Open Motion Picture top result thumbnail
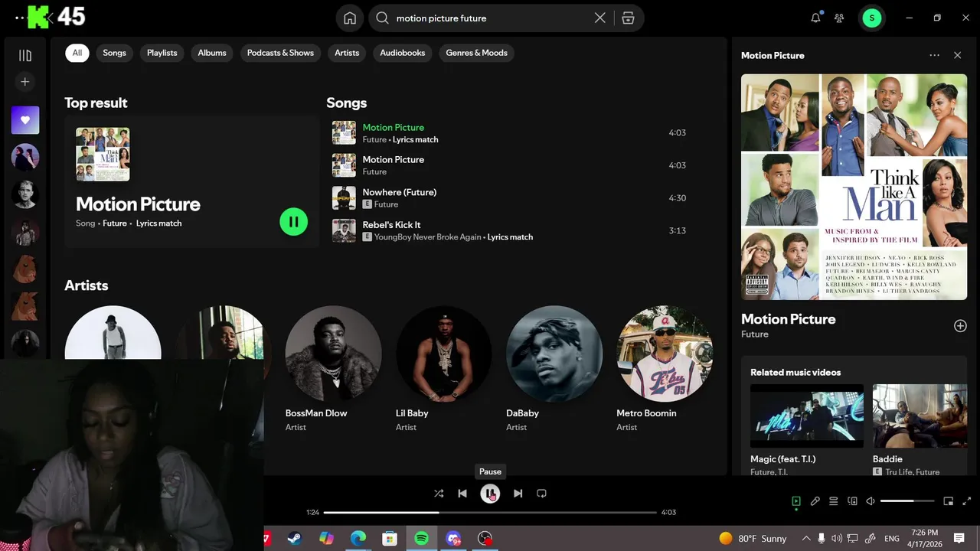This screenshot has height=551, width=980. pos(103,155)
